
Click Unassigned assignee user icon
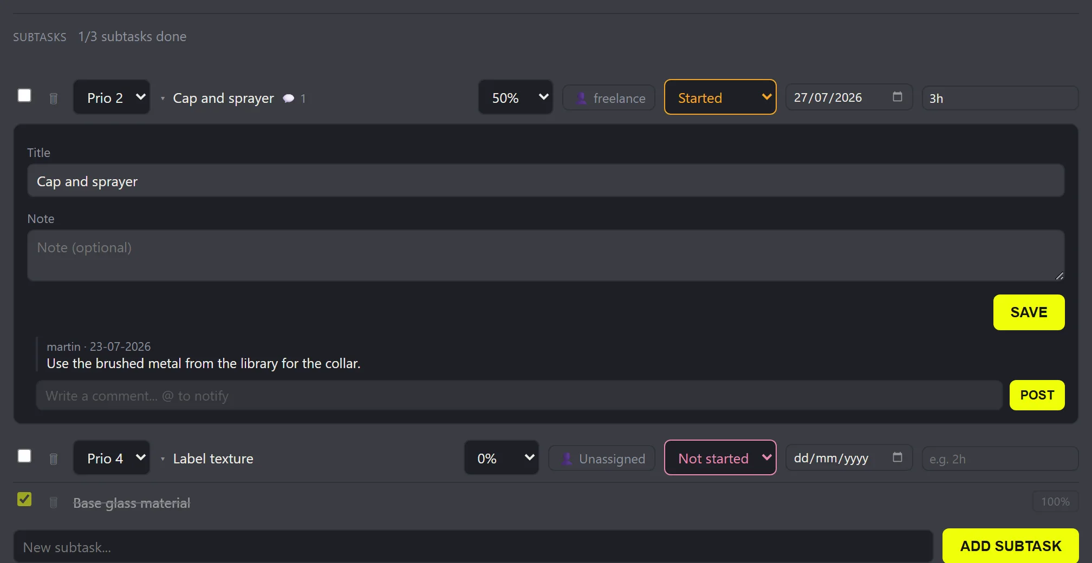567,459
